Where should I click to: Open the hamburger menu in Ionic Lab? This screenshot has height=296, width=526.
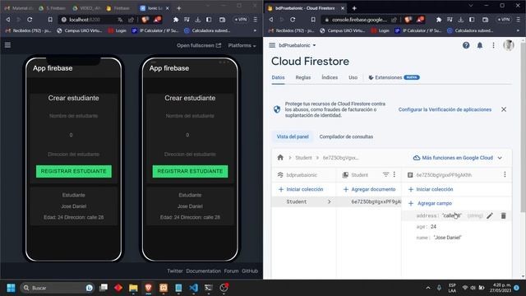pyautogui.click(x=7, y=44)
